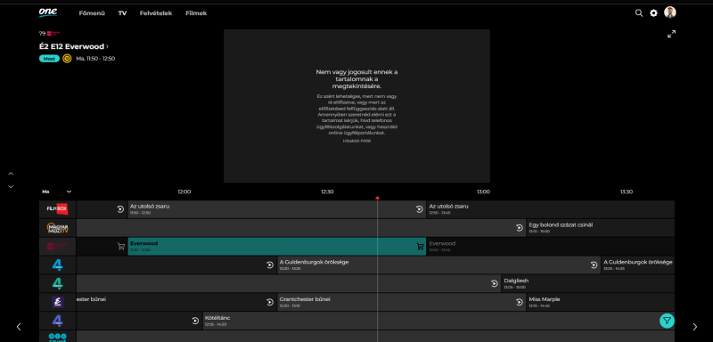713x342 pixels.
Task: Click replay icon before Egy bolond százat csinál
Action: pos(520,228)
